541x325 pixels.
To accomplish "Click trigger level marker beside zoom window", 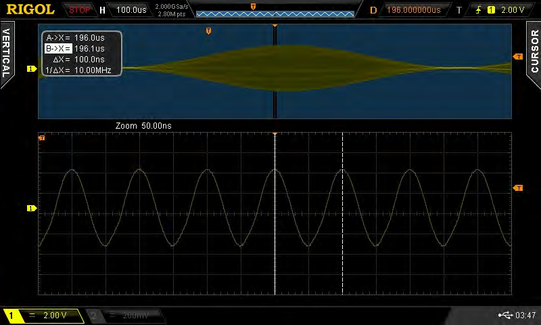I will 518,188.
